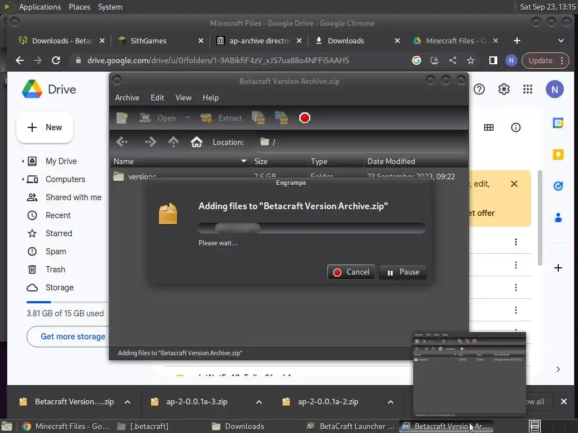Select the versions folder row

click(x=289, y=176)
